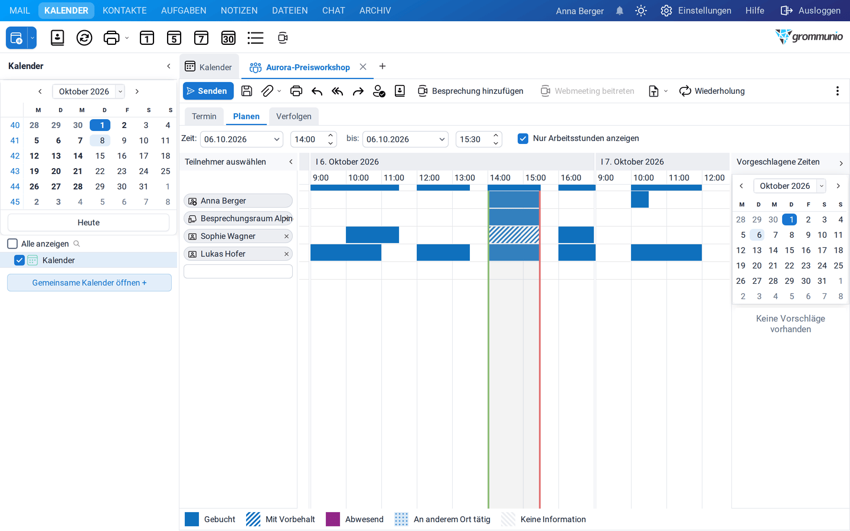Attach a file using the paperclip icon
Viewport: 850px width, 531px height.
(x=267, y=91)
